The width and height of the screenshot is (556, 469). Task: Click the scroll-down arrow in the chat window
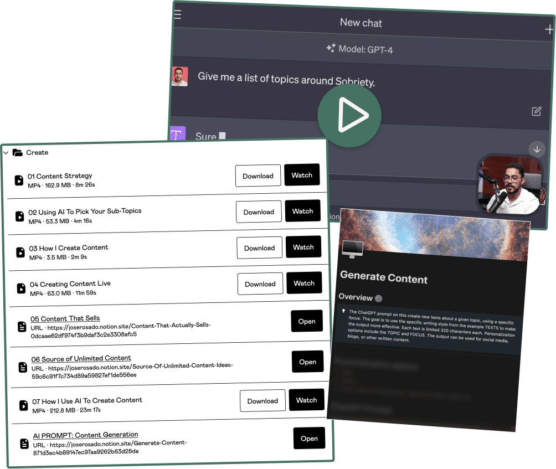[536, 149]
